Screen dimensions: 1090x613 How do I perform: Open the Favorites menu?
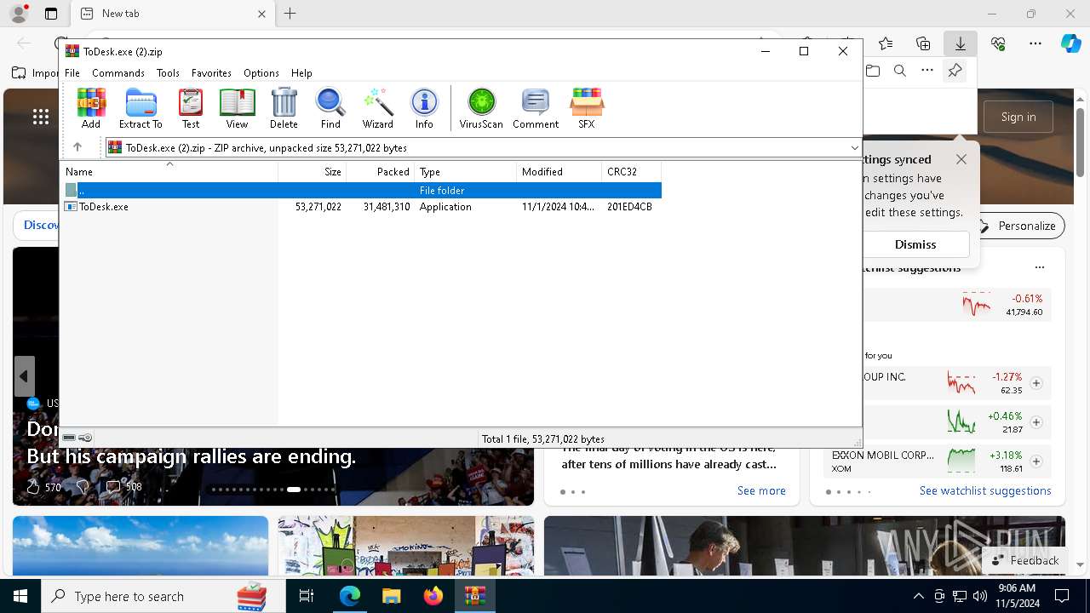(x=211, y=73)
